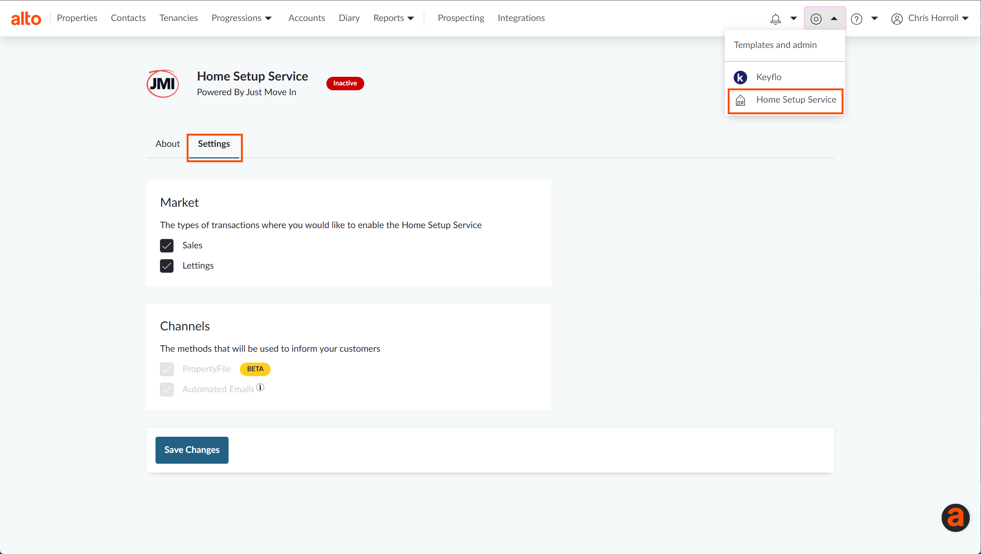Click the JMI logo
Viewport: 981px width, 554px height.
163,84
